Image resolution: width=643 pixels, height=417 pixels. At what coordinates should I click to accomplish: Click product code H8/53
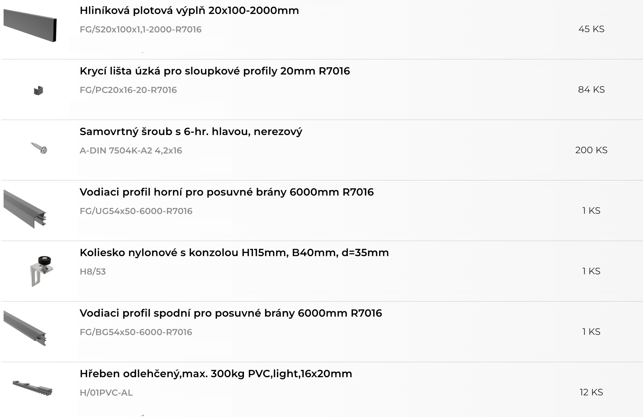(x=93, y=272)
